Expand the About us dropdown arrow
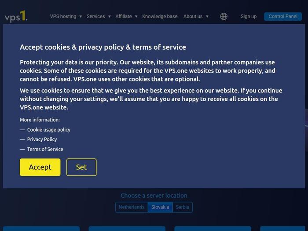 pyautogui.click(x=207, y=17)
